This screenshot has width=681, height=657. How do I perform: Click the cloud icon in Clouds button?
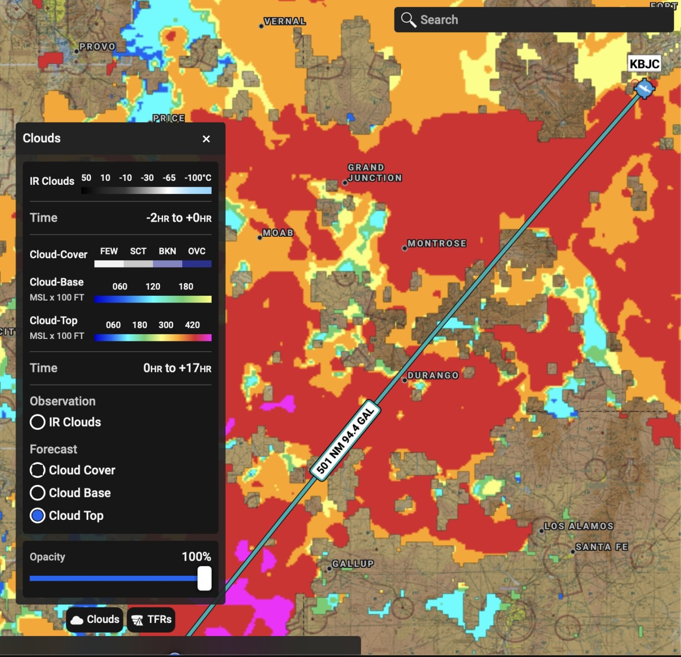click(x=77, y=620)
